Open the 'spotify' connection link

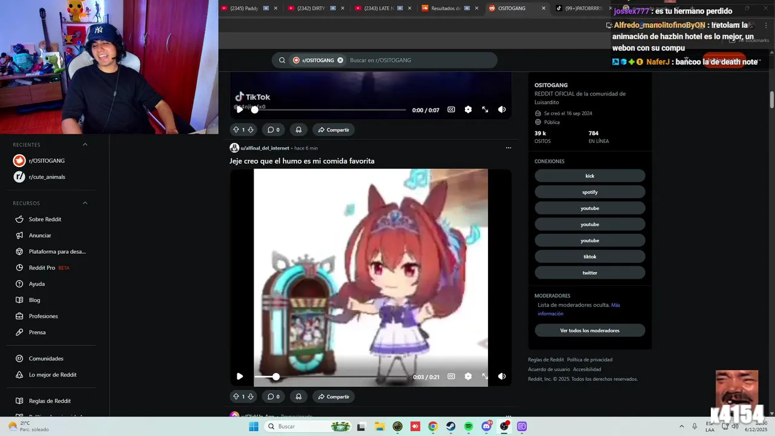click(x=590, y=192)
